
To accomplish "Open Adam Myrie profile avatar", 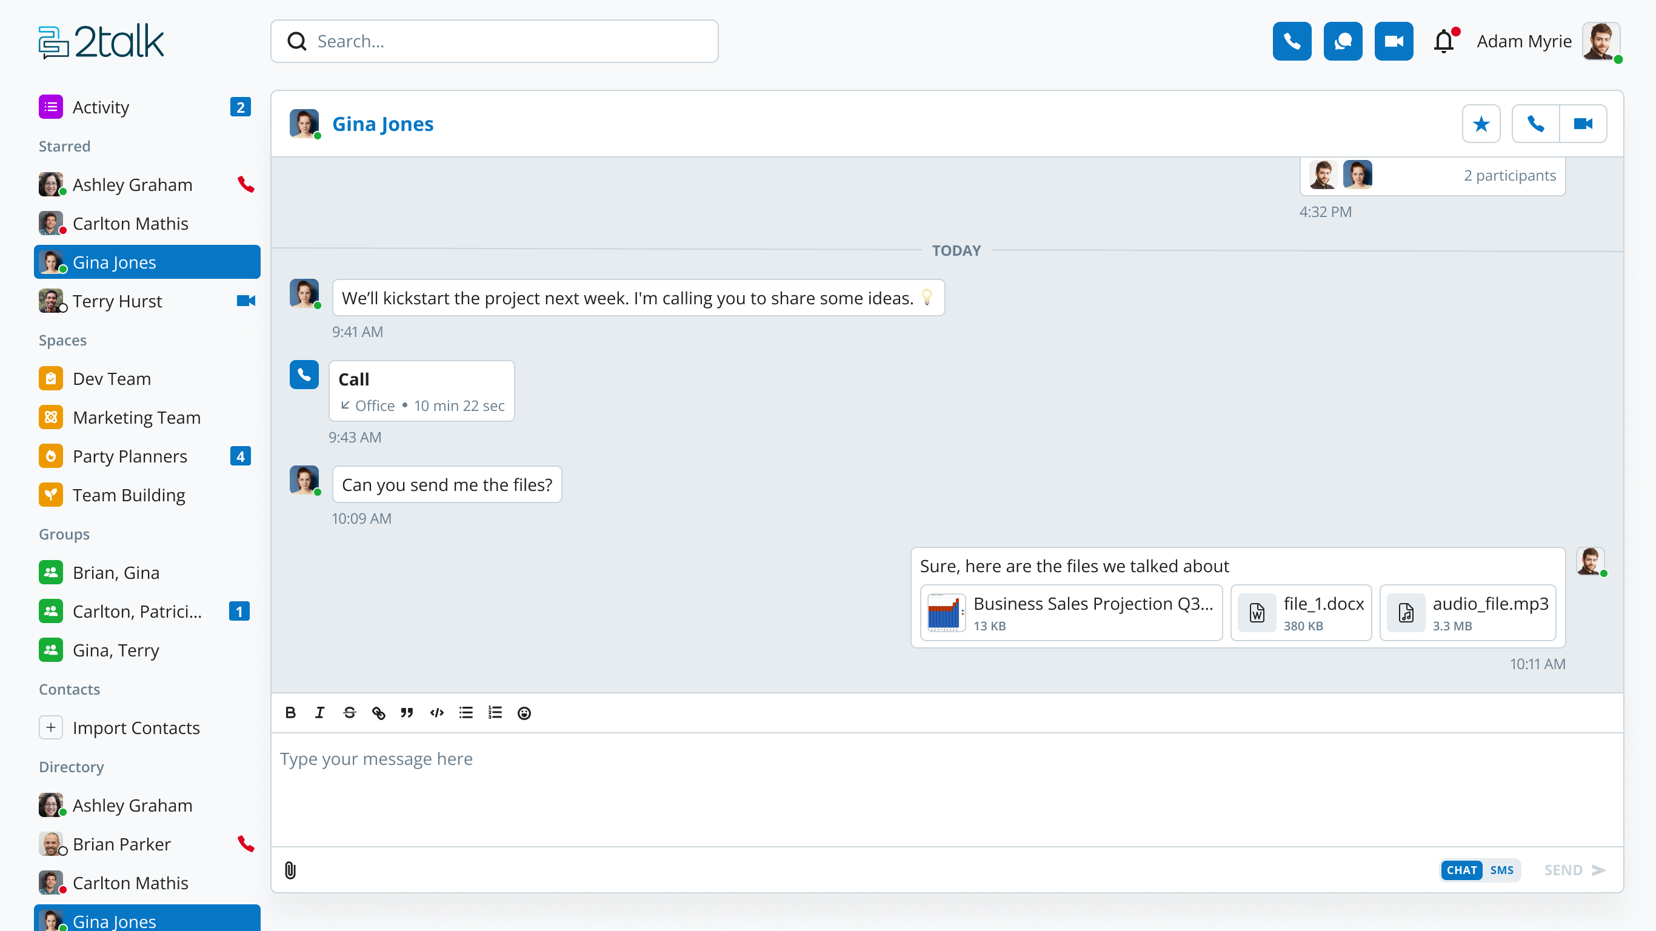I will click(1600, 41).
